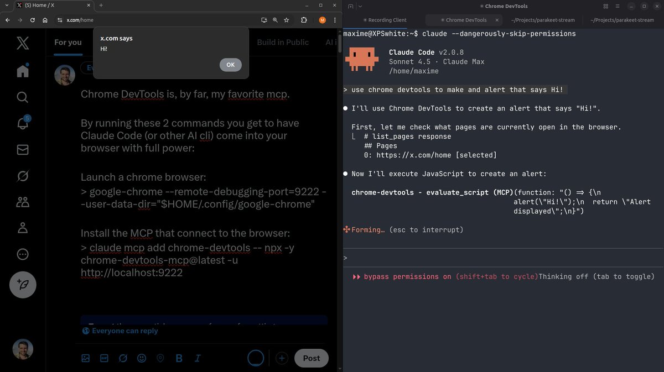Switch to Build in Public tab

pos(283,43)
